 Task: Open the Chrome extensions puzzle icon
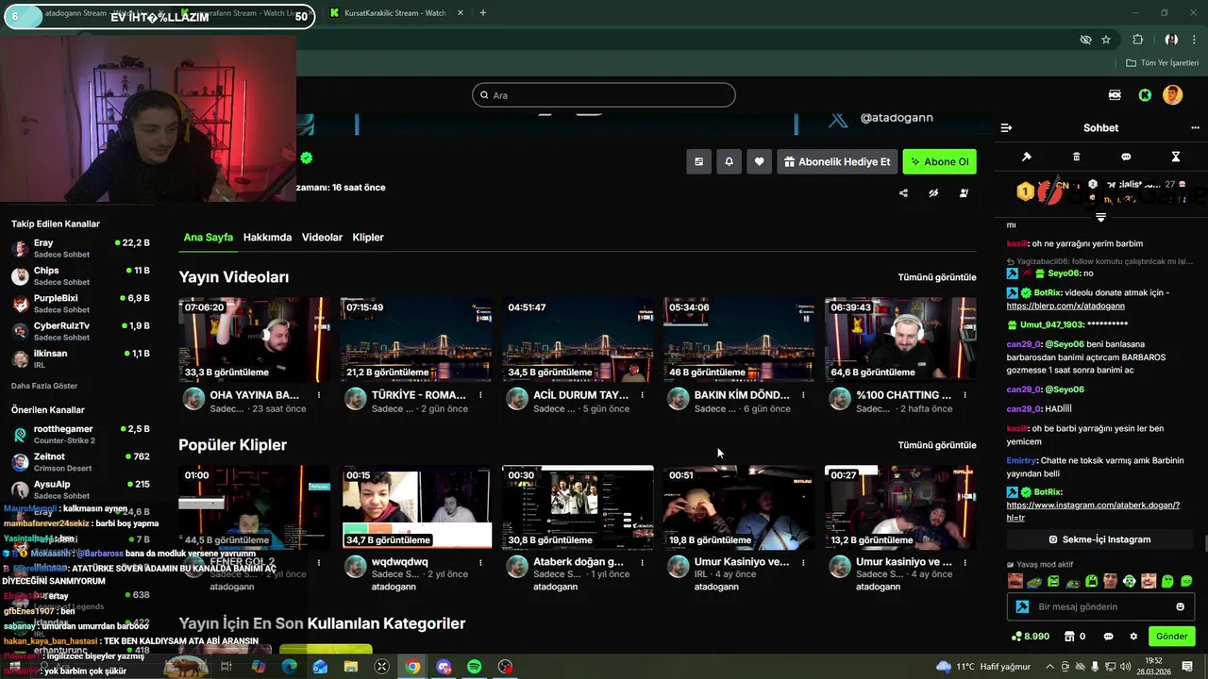[x=1138, y=40]
